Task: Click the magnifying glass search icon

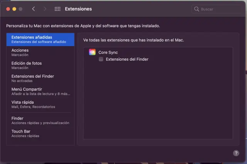Action: click(x=196, y=9)
